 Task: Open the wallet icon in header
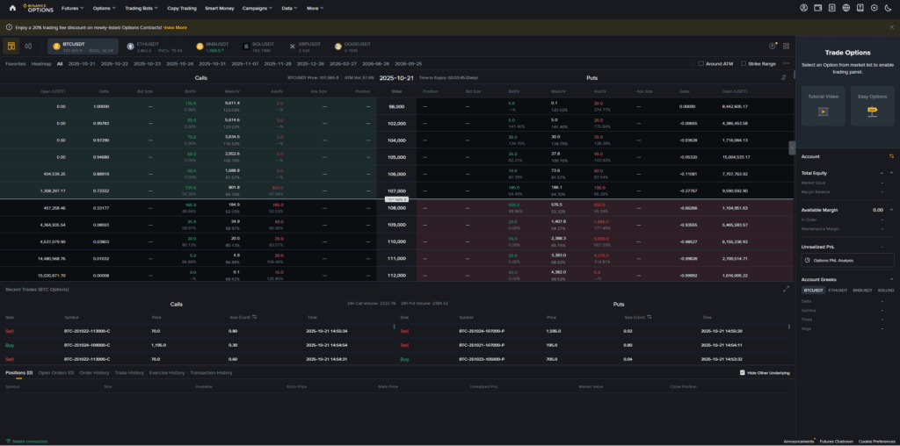[x=818, y=8]
